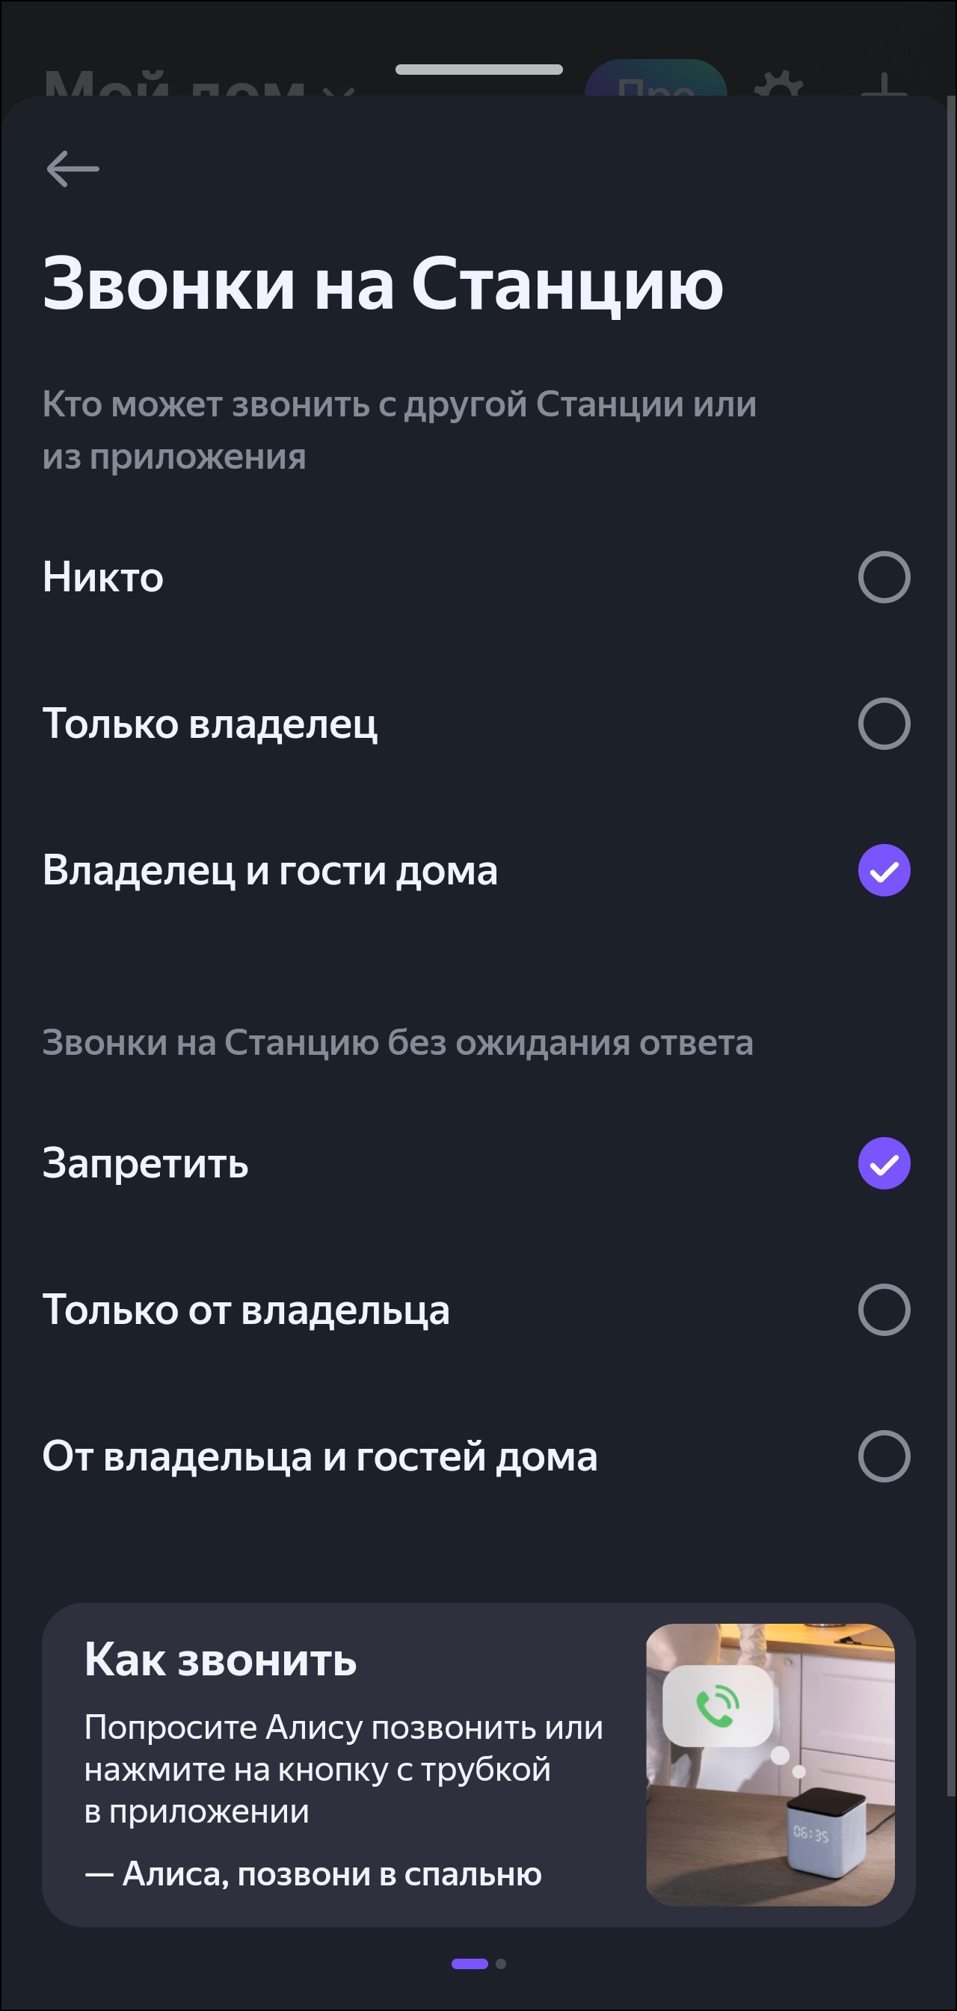Tap the back arrow icon
957x2011 pixels.
73,169
